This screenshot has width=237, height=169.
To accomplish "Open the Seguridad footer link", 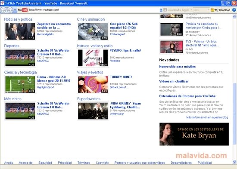I will click(x=45, y=163).
